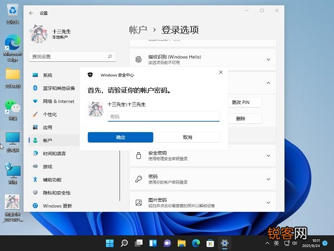Click the key icon beside 密码

click(x=139, y=179)
